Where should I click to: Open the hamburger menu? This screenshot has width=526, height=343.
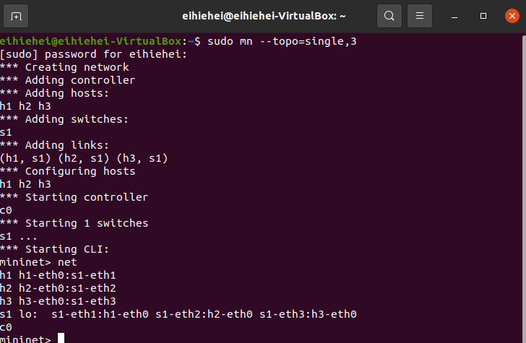pyautogui.click(x=420, y=16)
